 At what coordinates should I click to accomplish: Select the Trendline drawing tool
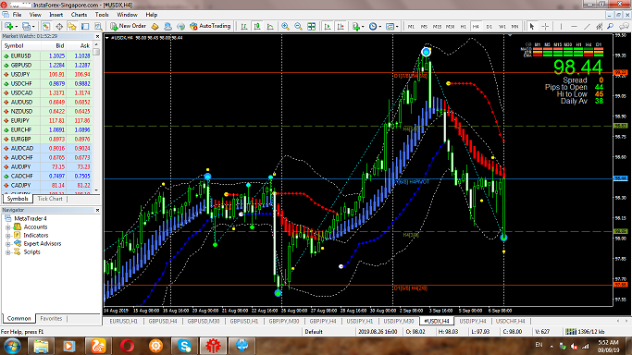pyautogui.click(x=587, y=26)
